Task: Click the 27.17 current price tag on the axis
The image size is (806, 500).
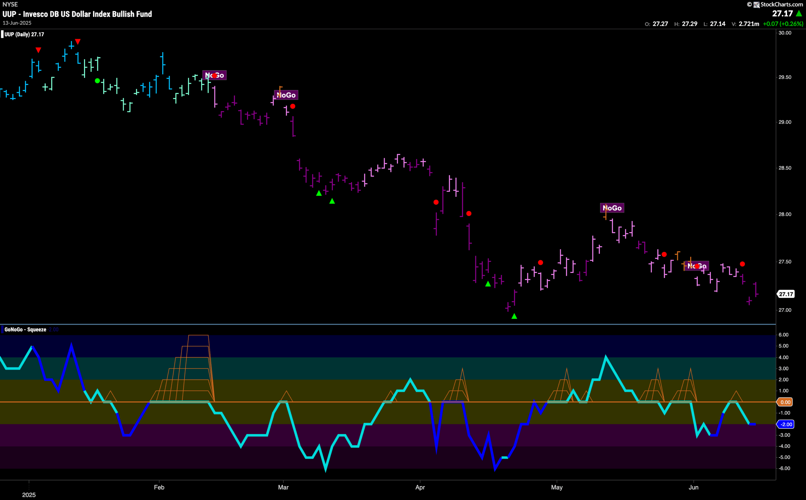Action: tap(786, 294)
